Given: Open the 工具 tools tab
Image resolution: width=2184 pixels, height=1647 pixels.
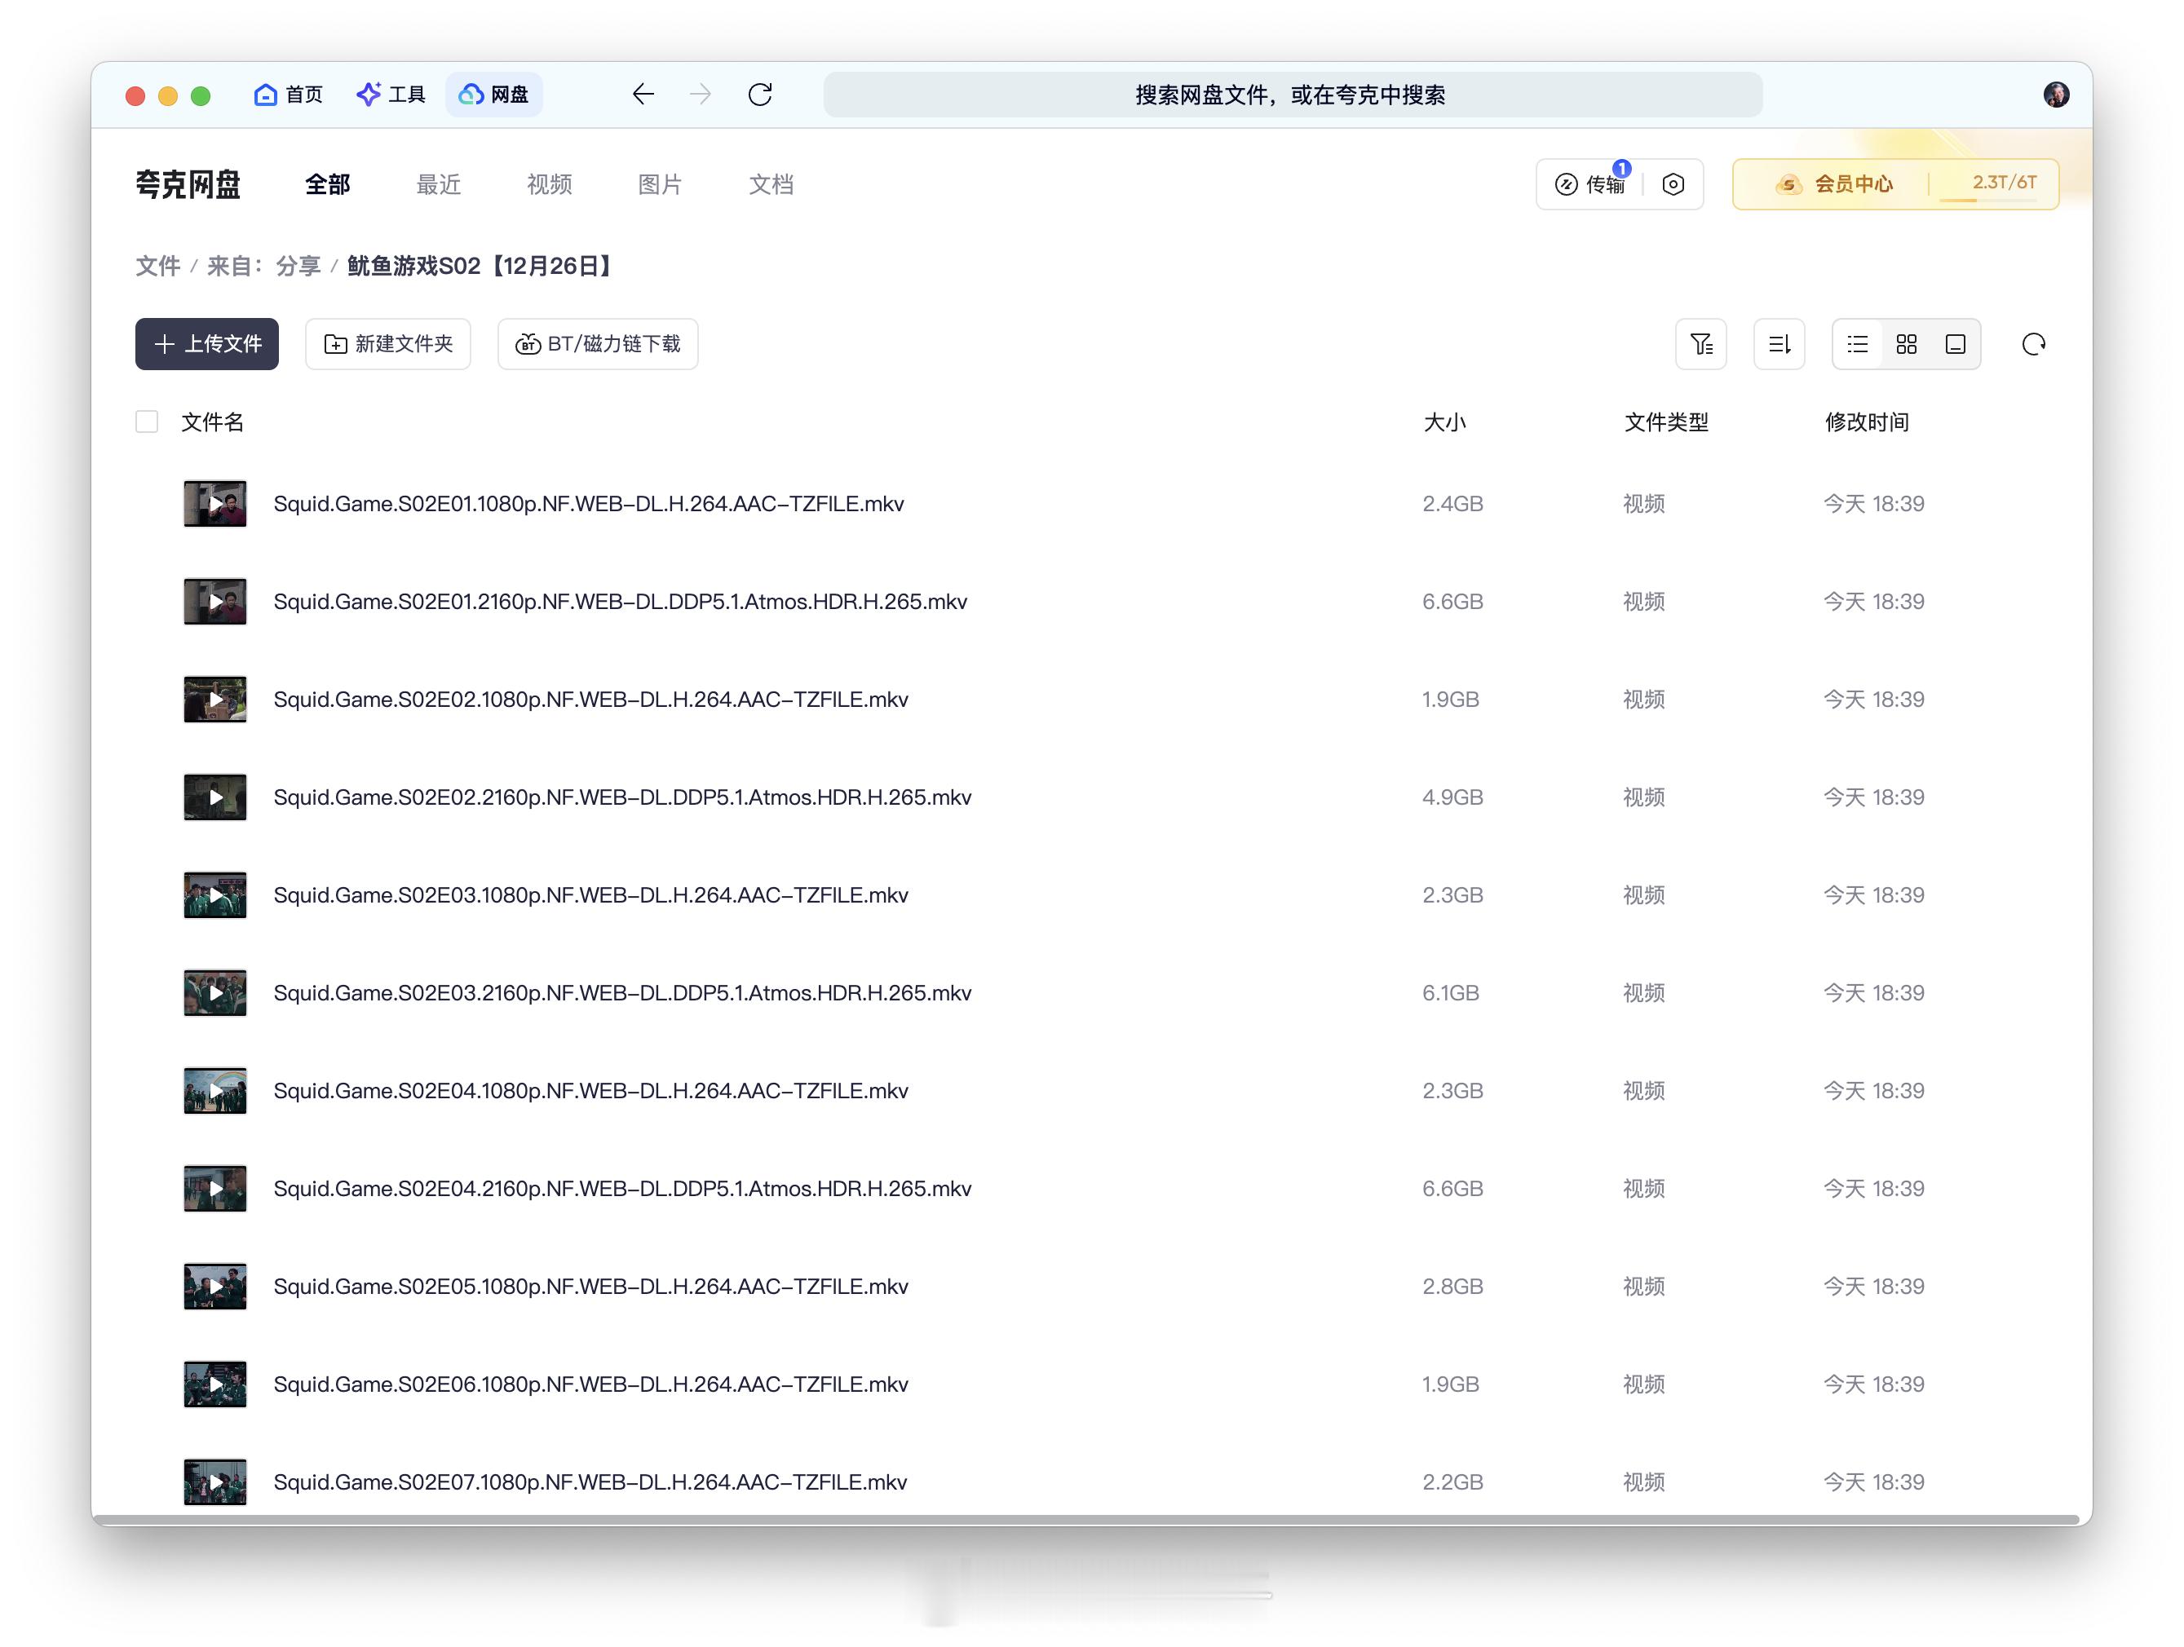Looking at the screenshot, I should click(391, 95).
